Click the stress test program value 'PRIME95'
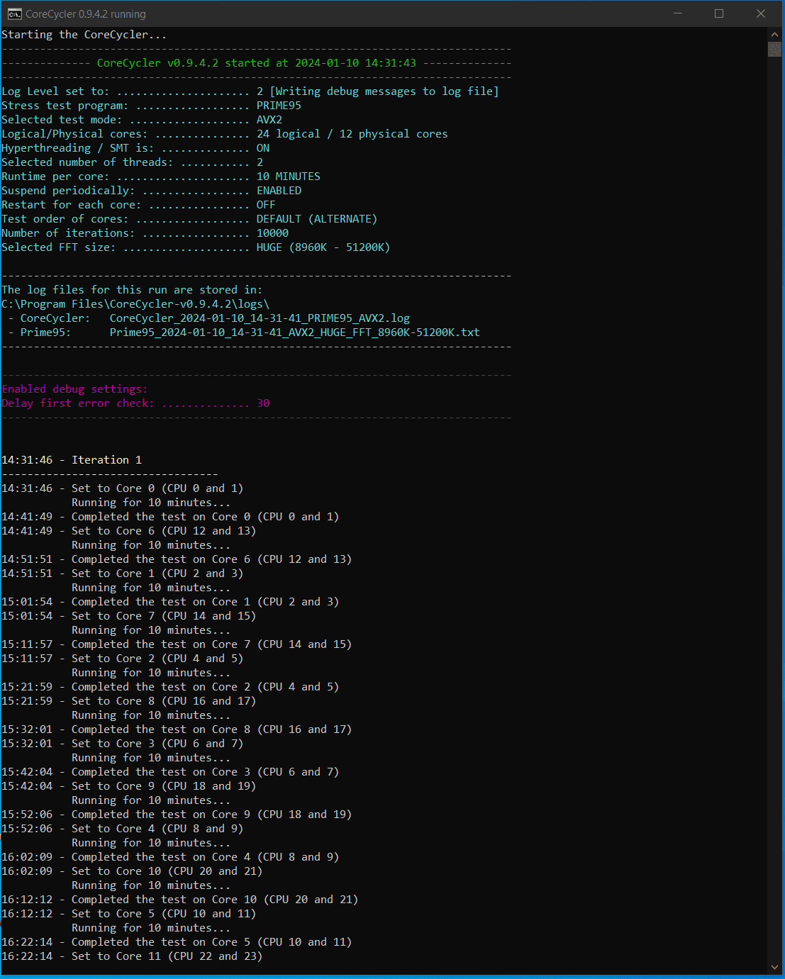785x979 pixels. [x=279, y=106]
